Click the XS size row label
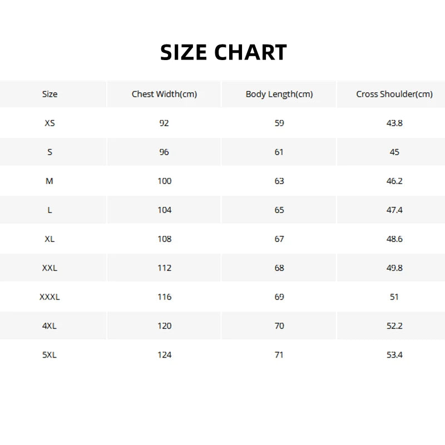The width and height of the screenshot is (445, 445). [50, 123]
